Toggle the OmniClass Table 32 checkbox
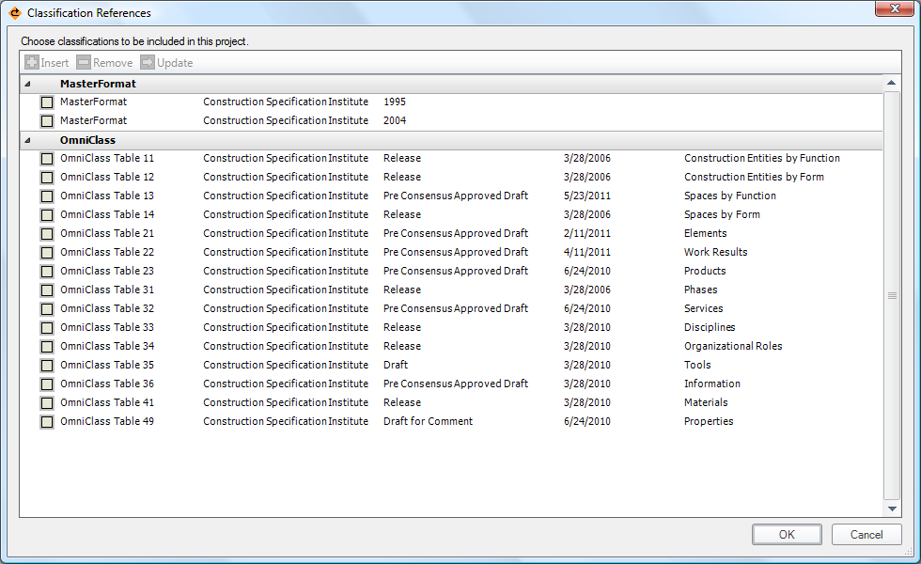The image size is (921, 564). pyautogui.click(x=47, y=309)
